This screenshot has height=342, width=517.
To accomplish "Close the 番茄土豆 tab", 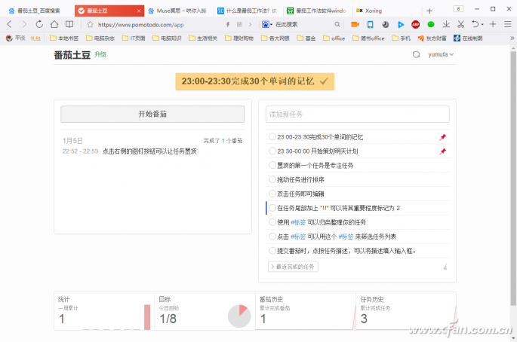I will (139, 11).
